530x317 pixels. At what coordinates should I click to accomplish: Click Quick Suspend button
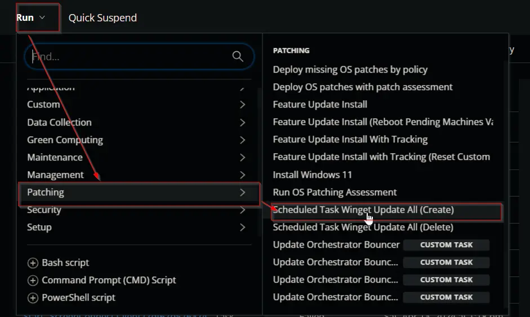103,17
